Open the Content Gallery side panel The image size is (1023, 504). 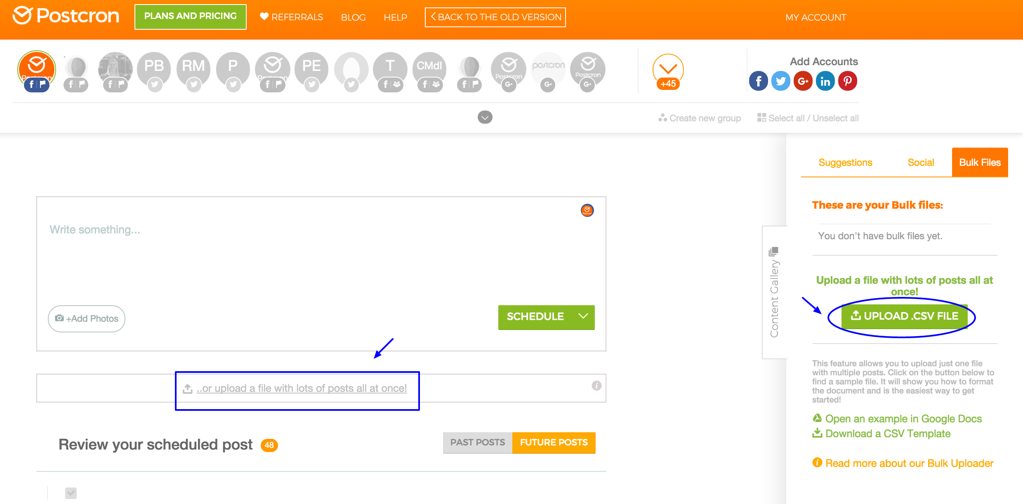[x=774, y=292]
